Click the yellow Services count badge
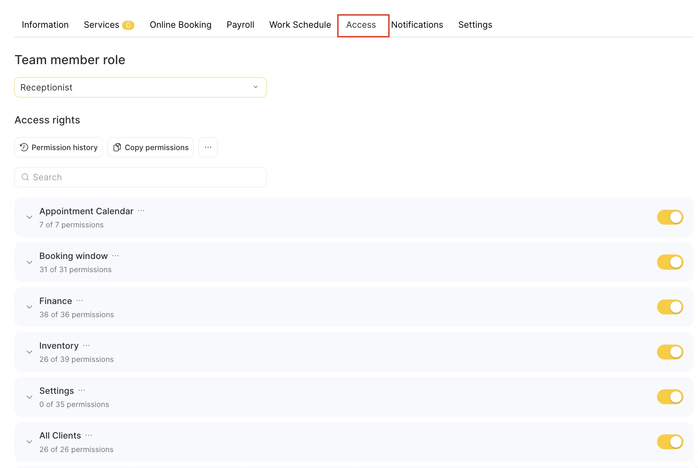The height and width of the screenshot is (468, 698). [x=128, y=25]
